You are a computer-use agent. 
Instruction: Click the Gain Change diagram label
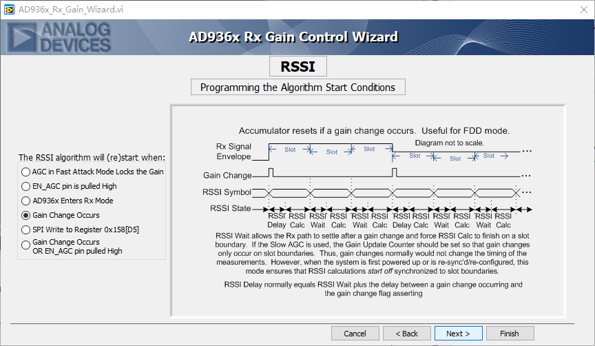click(227, 175)
